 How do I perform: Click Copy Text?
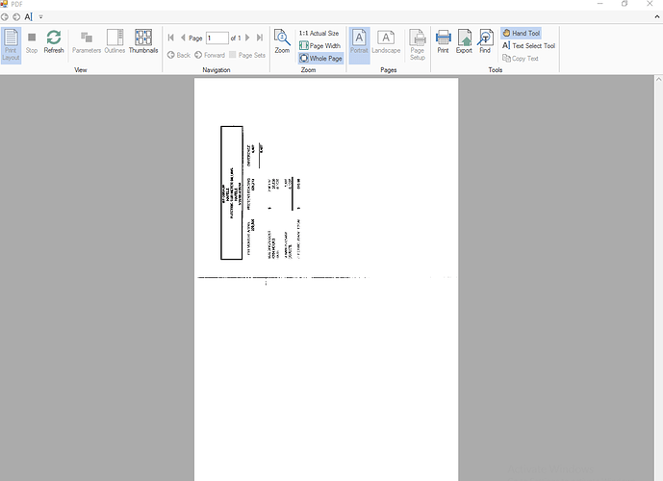[x=521, y=59]
